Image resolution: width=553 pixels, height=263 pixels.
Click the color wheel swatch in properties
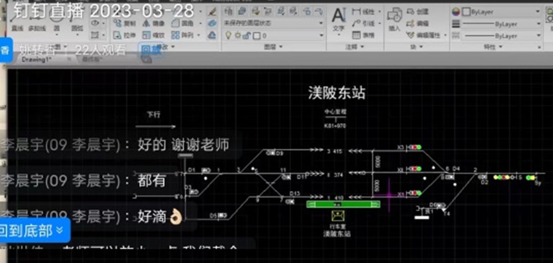tap(456, 12)
